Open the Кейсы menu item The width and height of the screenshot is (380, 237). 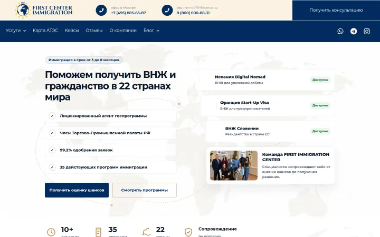[72, 31]
